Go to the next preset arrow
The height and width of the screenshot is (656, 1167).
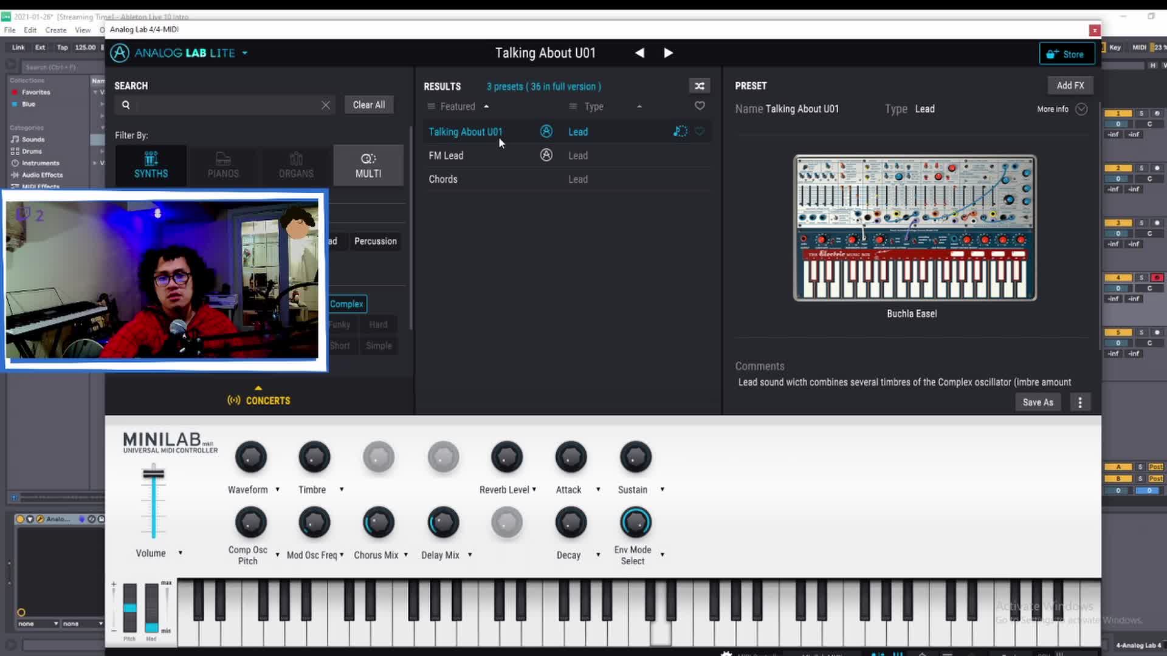coord(668,53)
